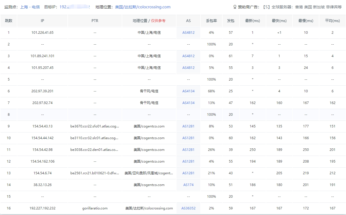This screenshot has height=215, width=346.
Task: Click IP address 154.54.6.74
Action: coord(43,173)
